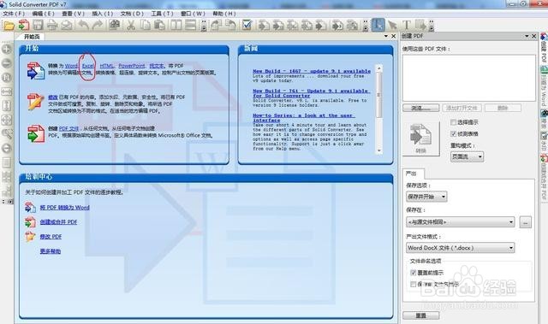Click the 更多帮助 link

pyautogui.click(x=50, y=251)
